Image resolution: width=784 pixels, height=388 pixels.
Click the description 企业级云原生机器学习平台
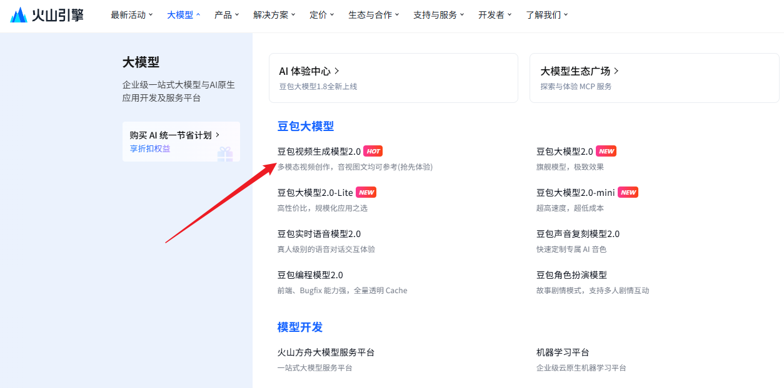(581, 368)
